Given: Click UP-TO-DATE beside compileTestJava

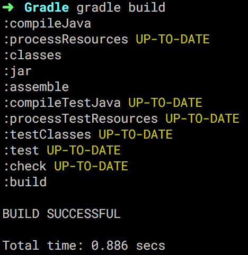Looking at the screenshot, I should point(165,103).
